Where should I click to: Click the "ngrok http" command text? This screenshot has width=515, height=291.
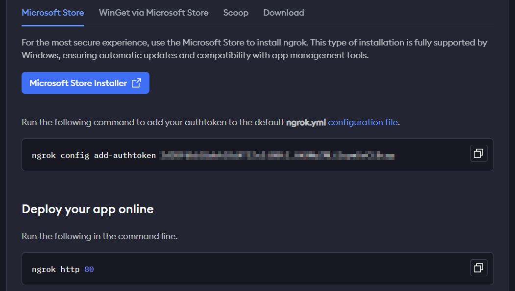tap(55, 269)
